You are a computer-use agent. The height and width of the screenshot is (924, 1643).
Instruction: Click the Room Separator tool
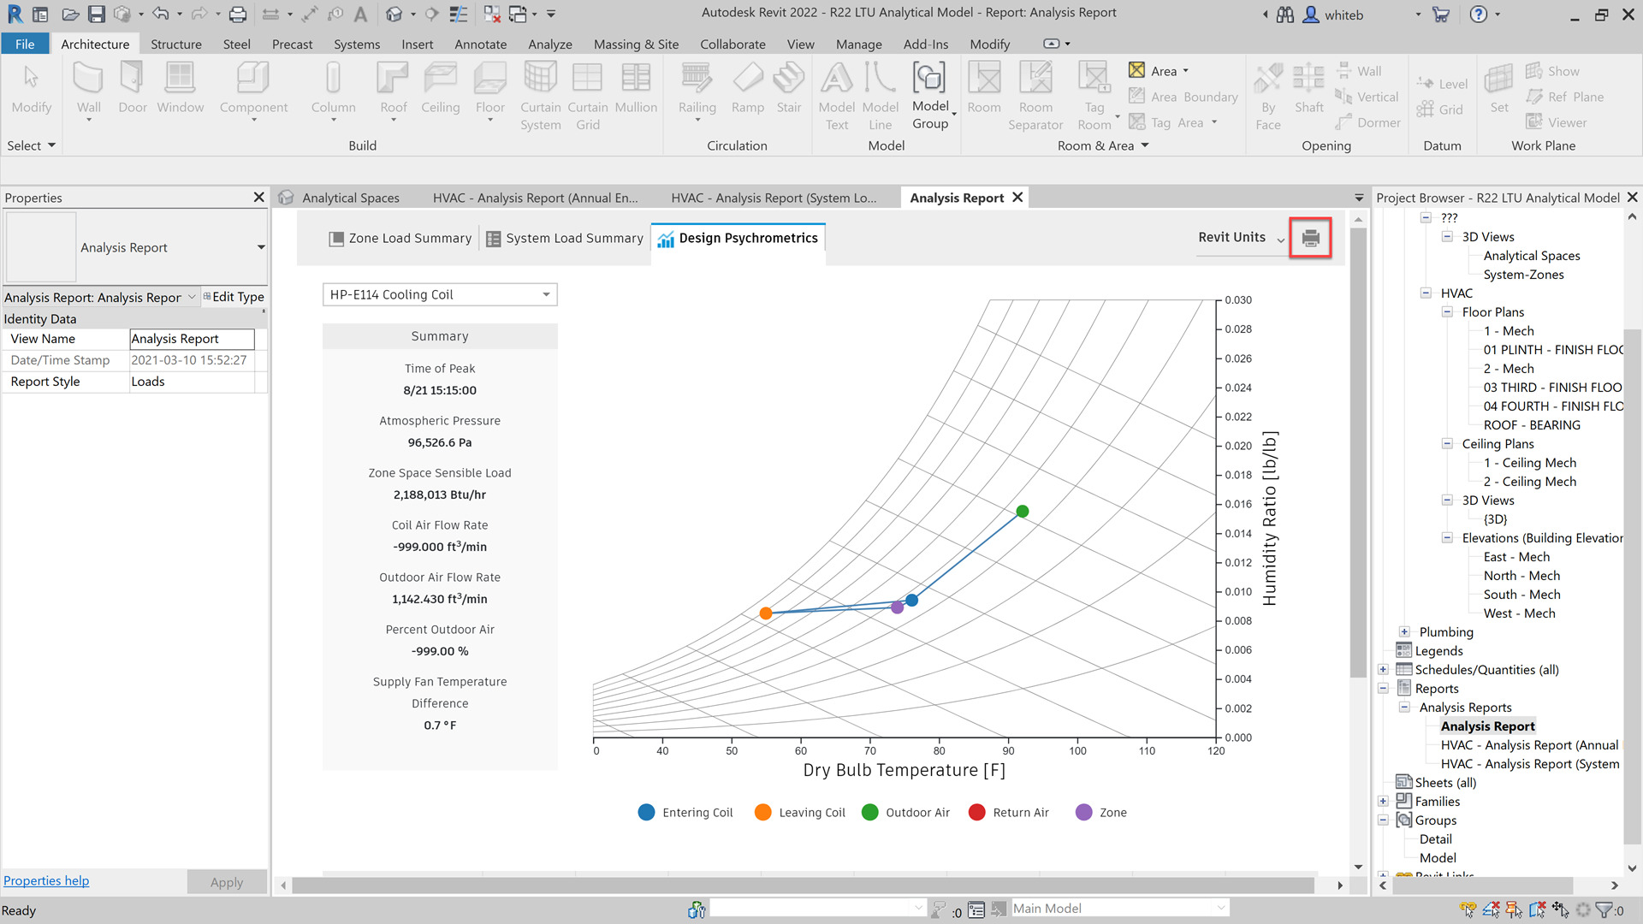click(x=1035, y=97)
